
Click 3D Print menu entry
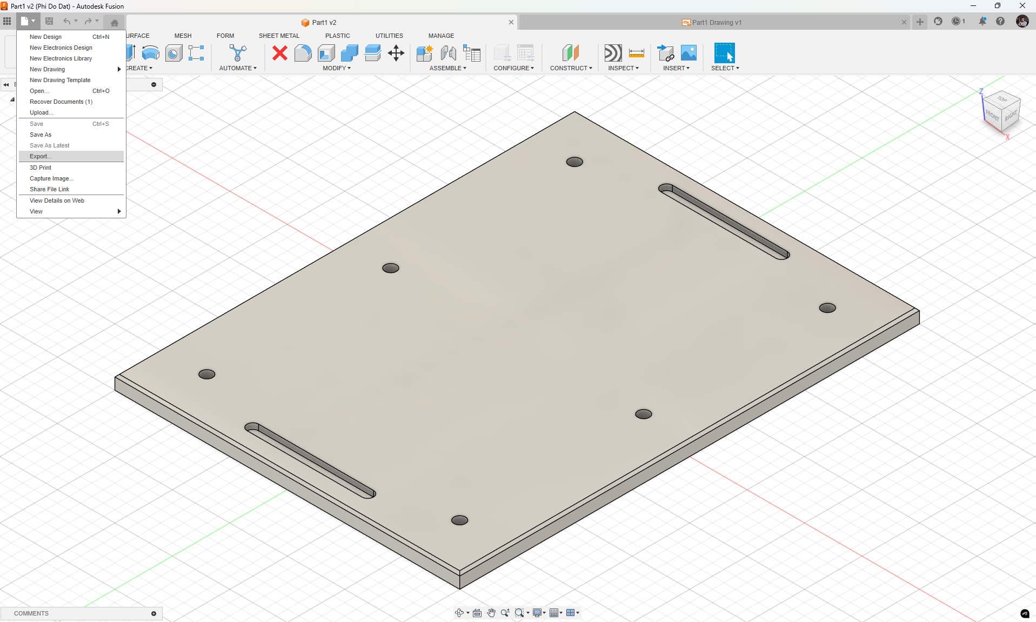(71, 168)
